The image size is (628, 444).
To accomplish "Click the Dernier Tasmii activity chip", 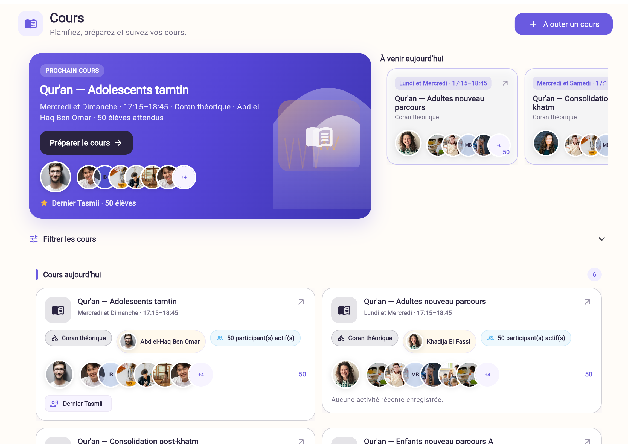I will [x=78, y=404].
